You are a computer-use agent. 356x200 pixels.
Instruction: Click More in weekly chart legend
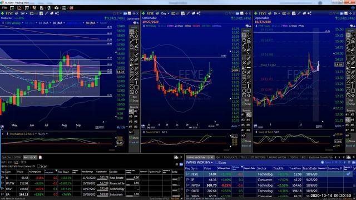pyautogui.click(x=103, y=23)
